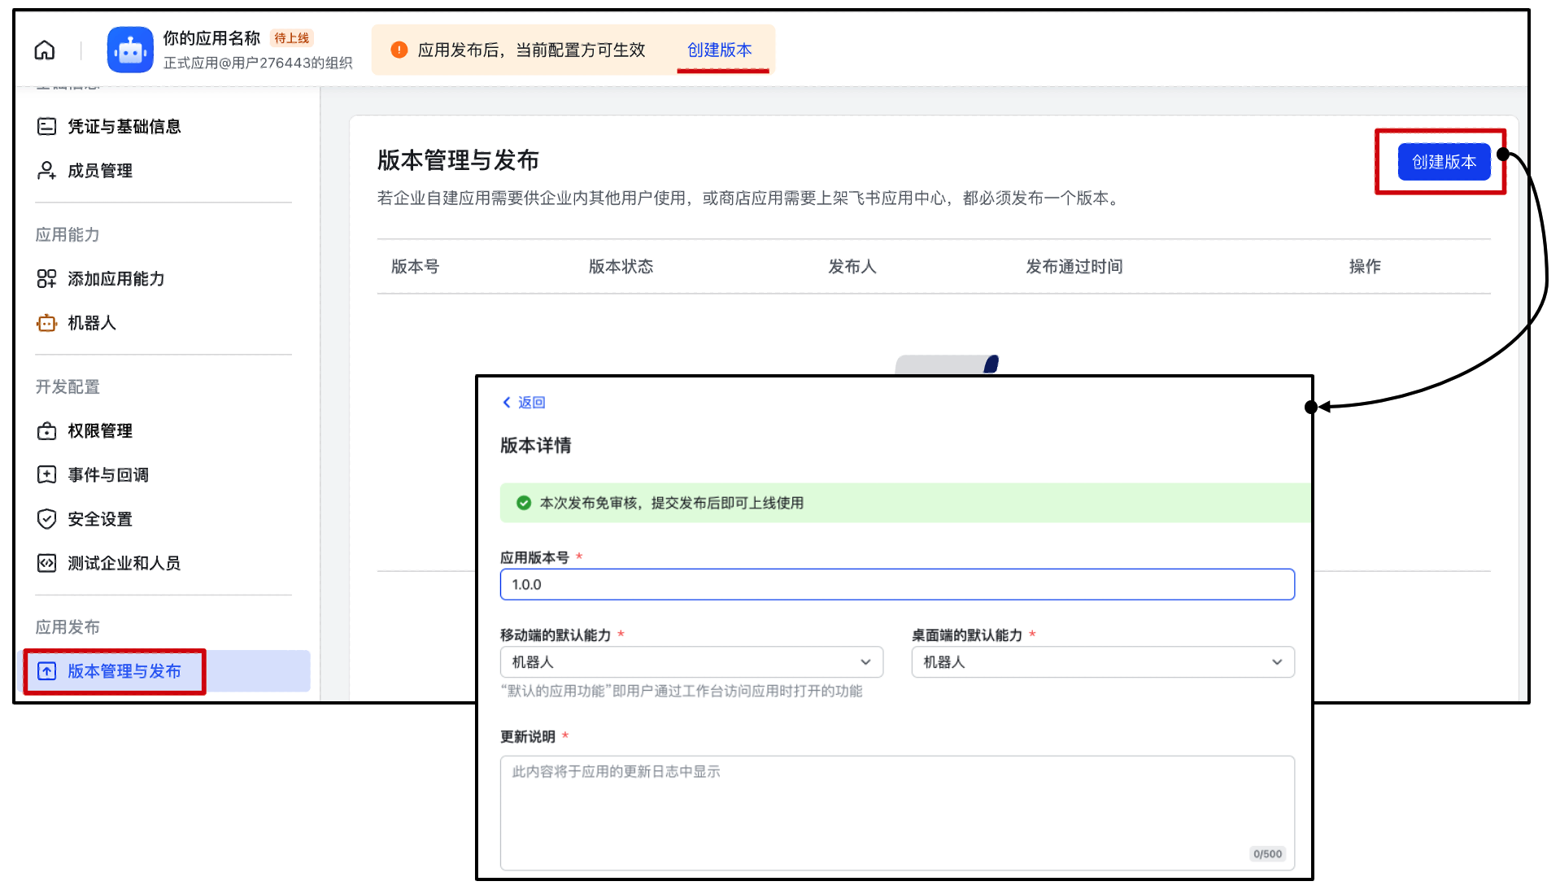Click the permission management icon

click(46, 431)
